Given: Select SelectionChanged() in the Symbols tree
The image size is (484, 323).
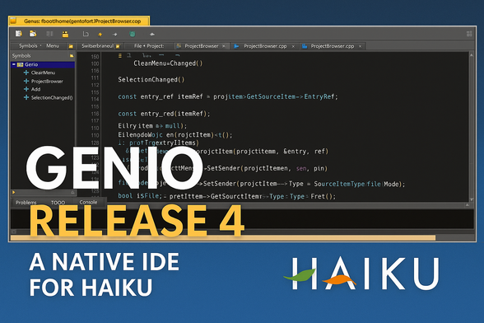Looking at the screenshot, I should [52, 98].
